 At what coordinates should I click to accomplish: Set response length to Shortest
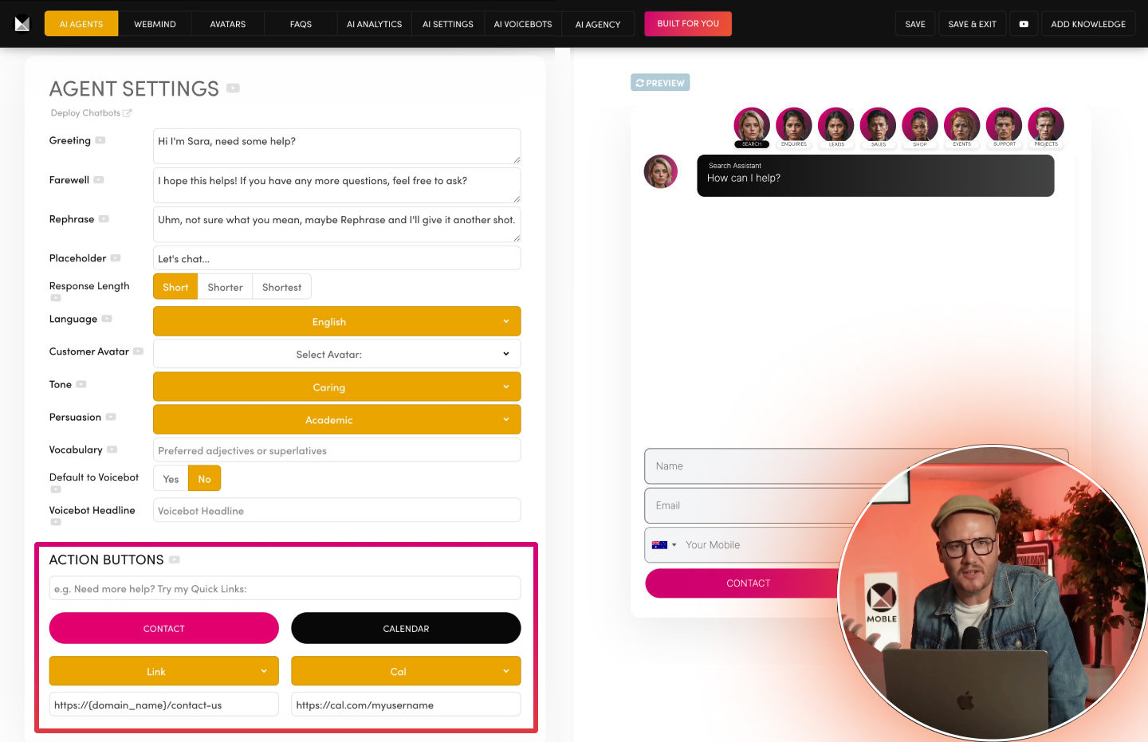(281, 287)
